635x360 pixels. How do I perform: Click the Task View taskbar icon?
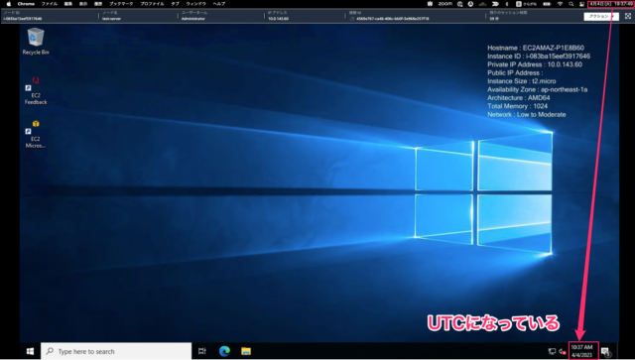click(x=202, y=351)
